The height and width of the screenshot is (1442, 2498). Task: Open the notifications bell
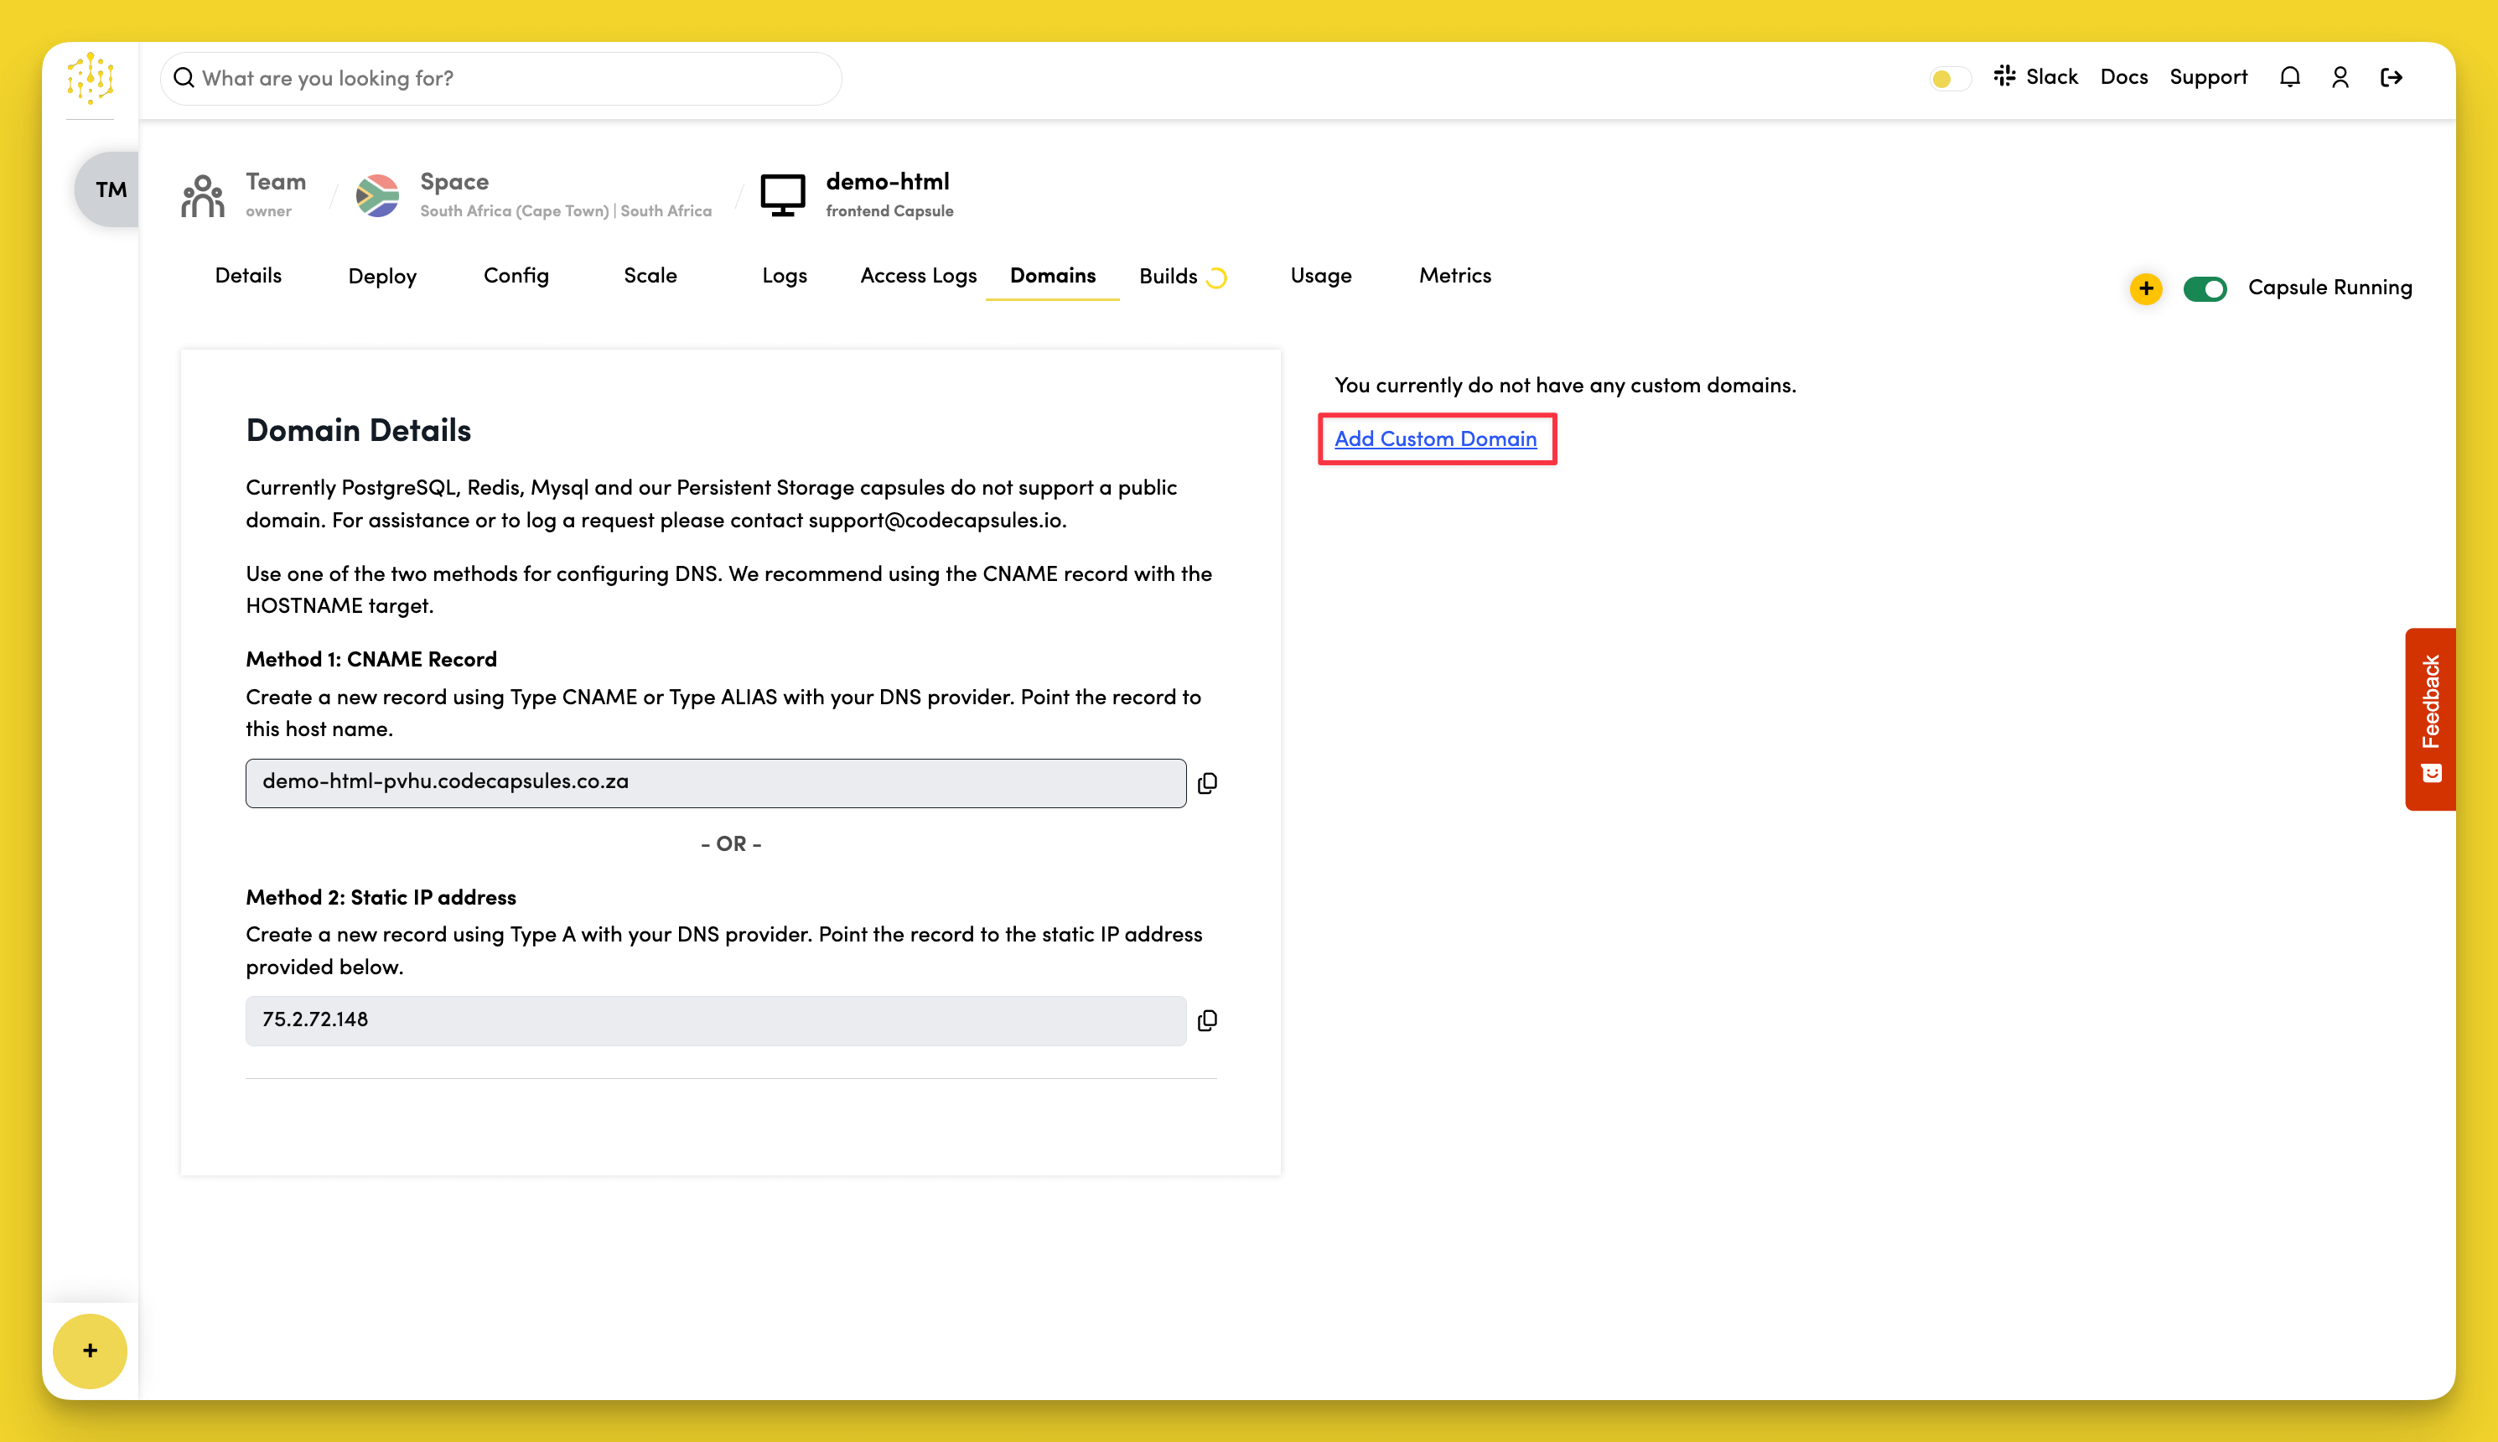2290,76
